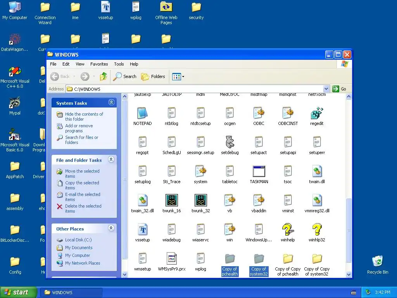Open the Help menu

(134, 64)
